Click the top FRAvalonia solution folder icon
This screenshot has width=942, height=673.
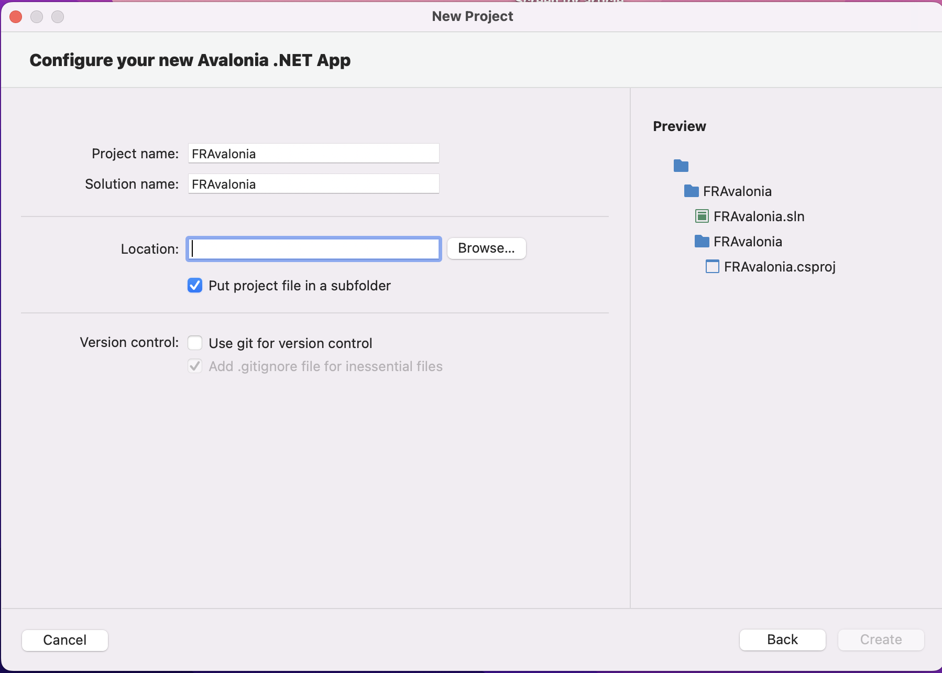tap(691, 191)
